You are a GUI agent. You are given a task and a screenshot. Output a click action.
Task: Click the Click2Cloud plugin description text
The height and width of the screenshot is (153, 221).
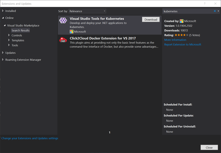click(114, 45)
